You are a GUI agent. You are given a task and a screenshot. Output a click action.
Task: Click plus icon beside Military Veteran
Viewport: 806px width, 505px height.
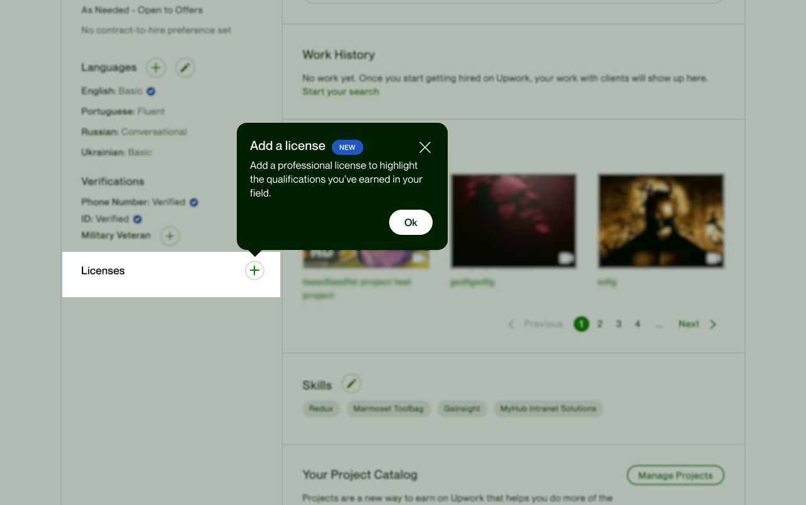pyautogui.click(x=170, y=236)
